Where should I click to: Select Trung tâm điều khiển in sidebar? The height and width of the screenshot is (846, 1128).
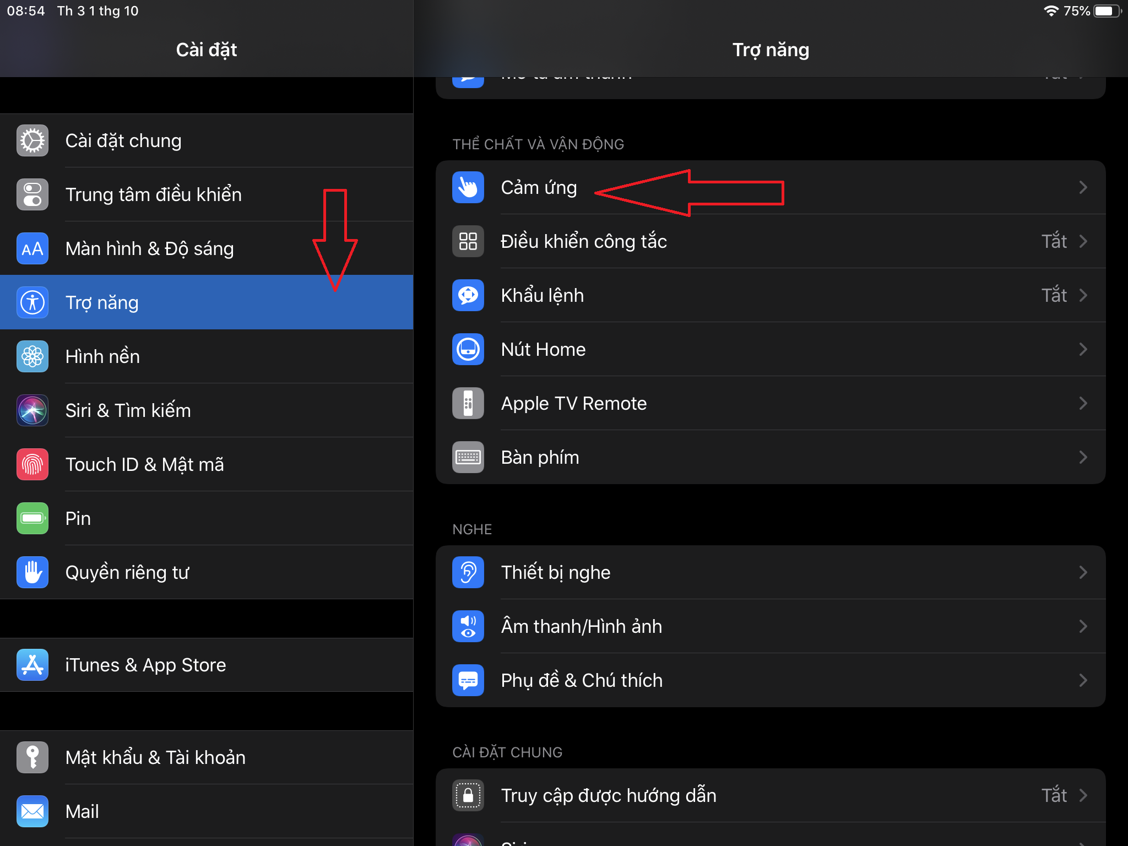(x=207, y=195)
